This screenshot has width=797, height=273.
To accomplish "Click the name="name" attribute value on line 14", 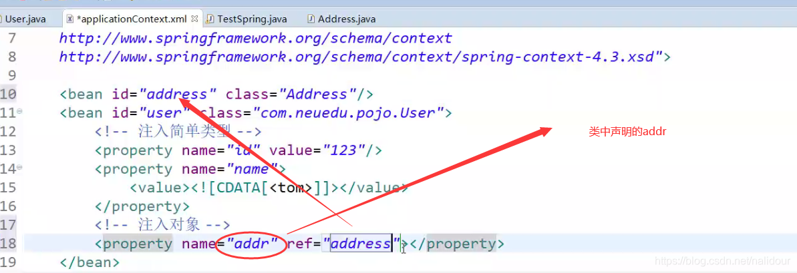I will 252,169.
